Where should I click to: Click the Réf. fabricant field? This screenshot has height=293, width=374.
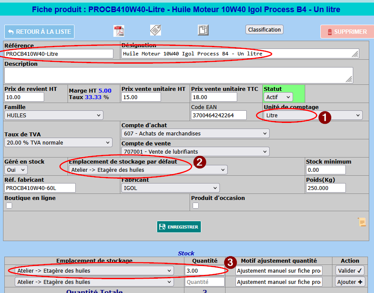tap(40, 188)
